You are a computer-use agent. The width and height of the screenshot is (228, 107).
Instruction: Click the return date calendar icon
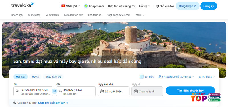click(x=136, y=91)
